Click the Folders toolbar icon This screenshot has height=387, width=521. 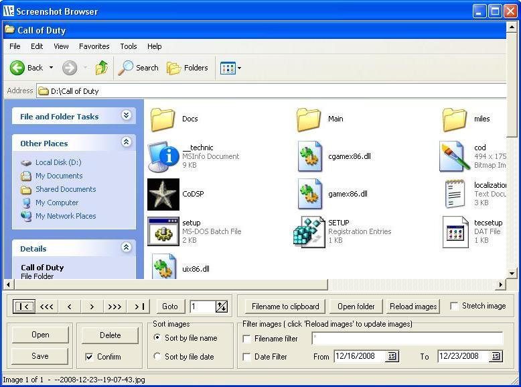point(173,68)
